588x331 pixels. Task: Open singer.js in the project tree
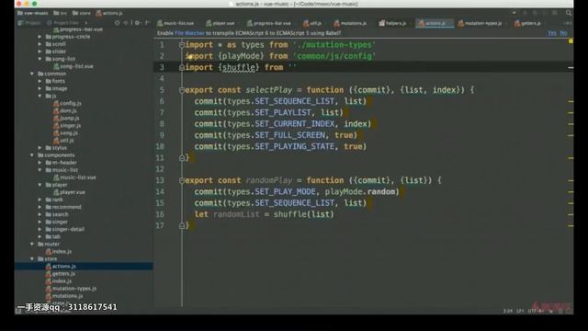(67, 126)
